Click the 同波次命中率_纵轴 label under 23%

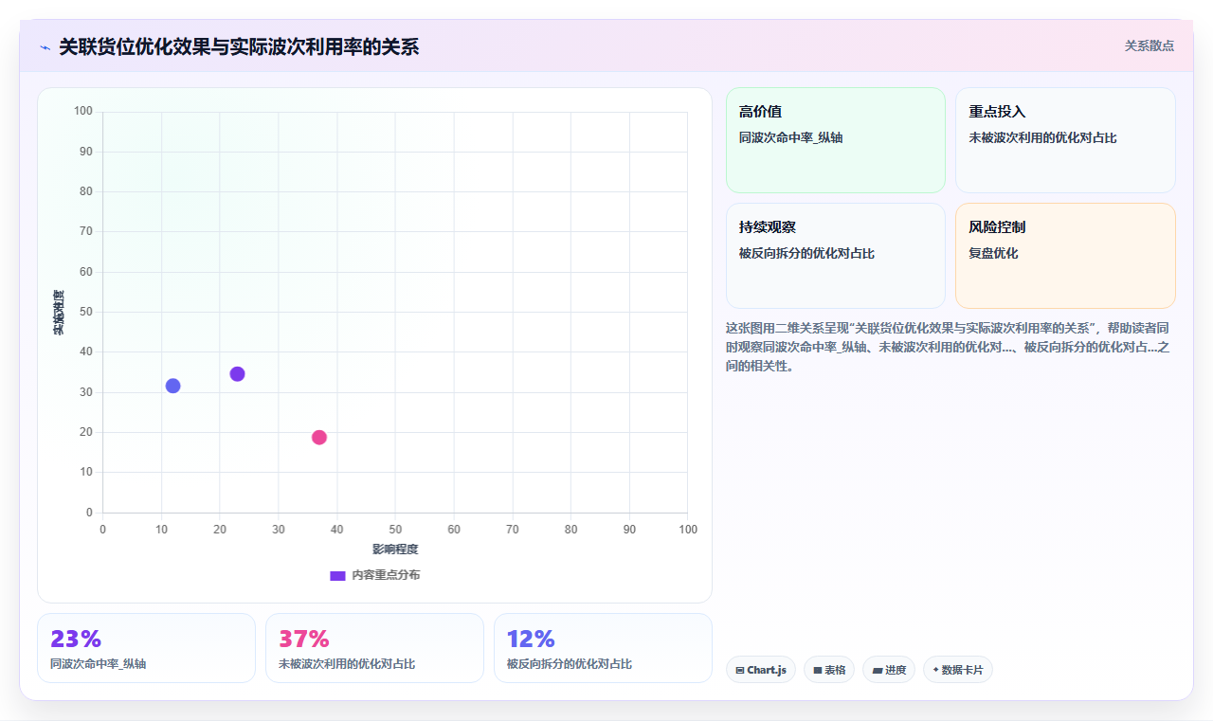point(99,664)
